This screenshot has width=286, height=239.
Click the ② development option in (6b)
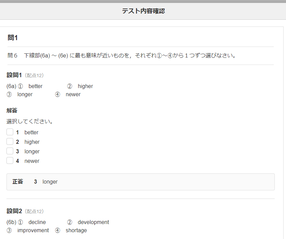[88, 222]
